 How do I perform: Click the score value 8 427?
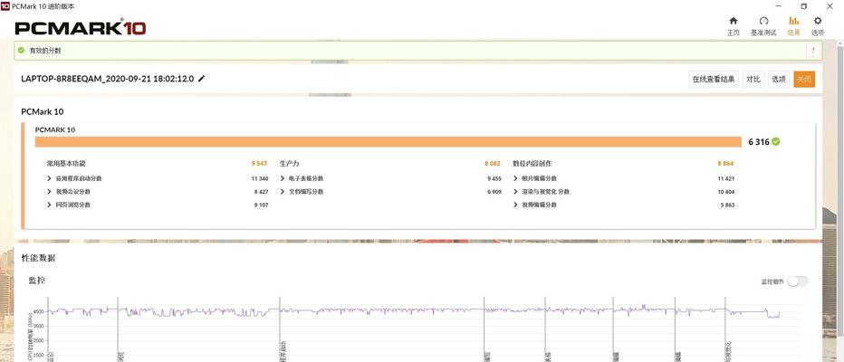click(261, 192)
